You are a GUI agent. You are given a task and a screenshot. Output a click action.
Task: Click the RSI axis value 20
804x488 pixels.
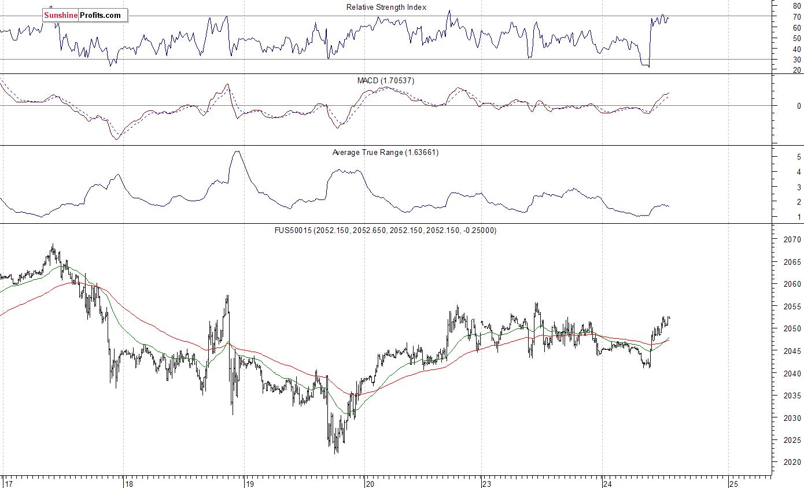click(x=796, y=70)
